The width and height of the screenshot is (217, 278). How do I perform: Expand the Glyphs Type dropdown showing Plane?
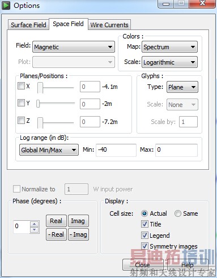click(x=182, y=87)
